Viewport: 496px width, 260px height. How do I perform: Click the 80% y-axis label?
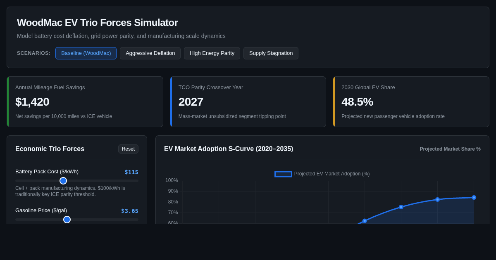173,202
